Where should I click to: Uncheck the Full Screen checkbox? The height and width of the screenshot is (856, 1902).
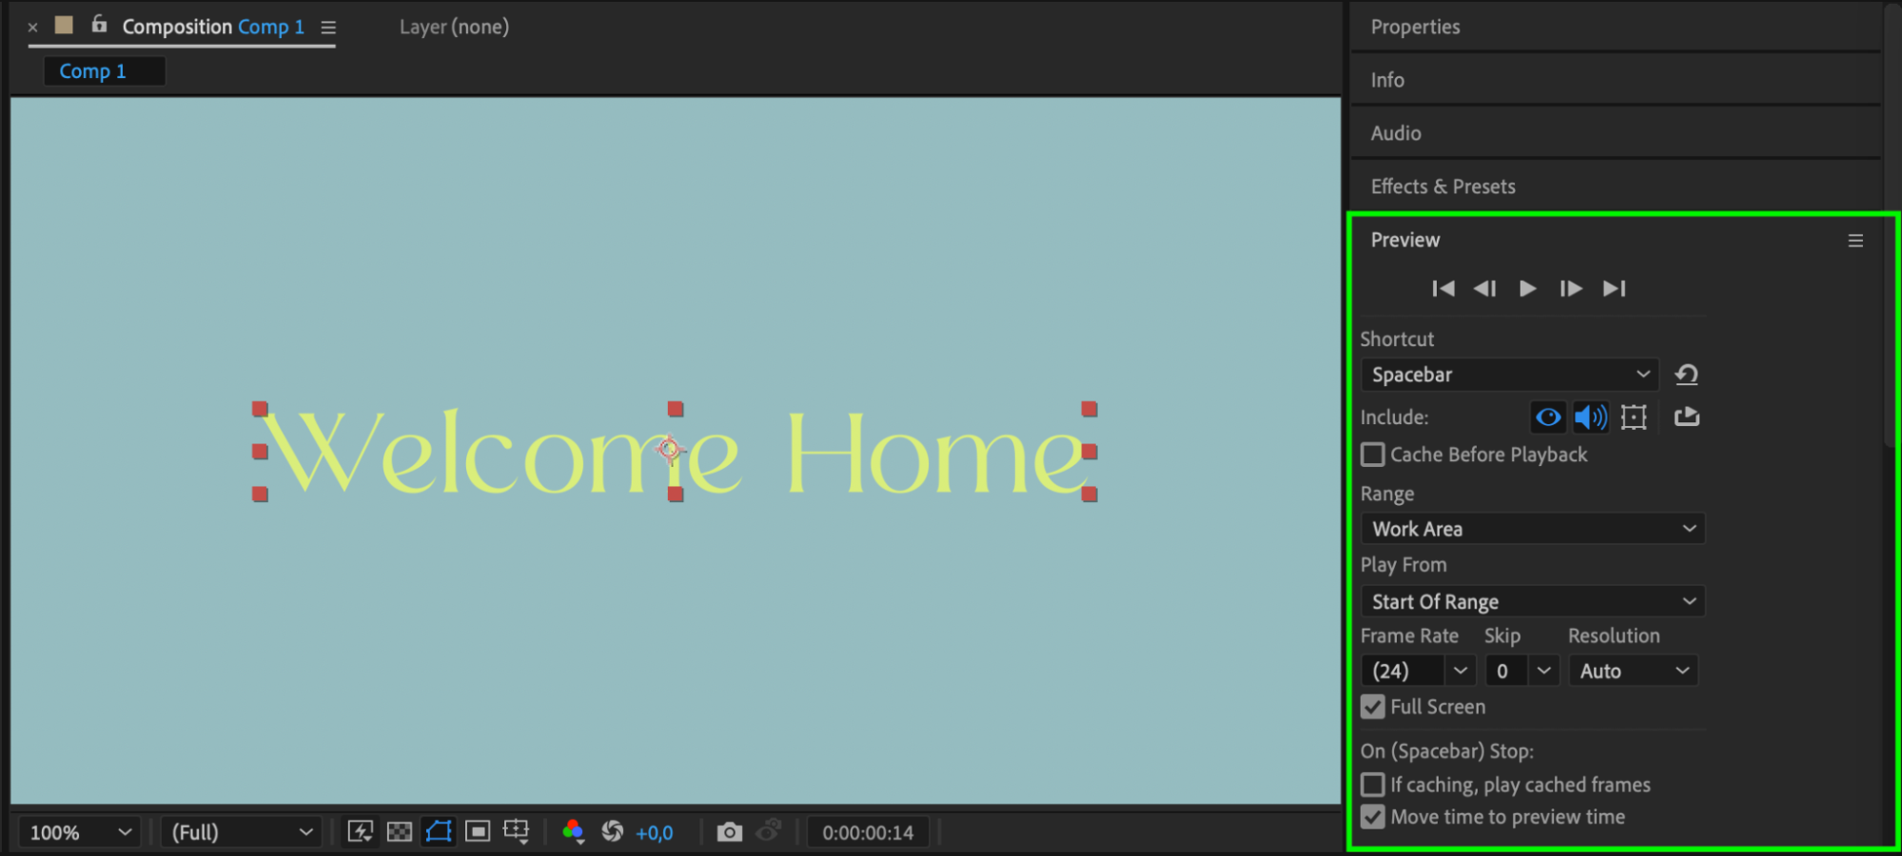coord(1373,707)
